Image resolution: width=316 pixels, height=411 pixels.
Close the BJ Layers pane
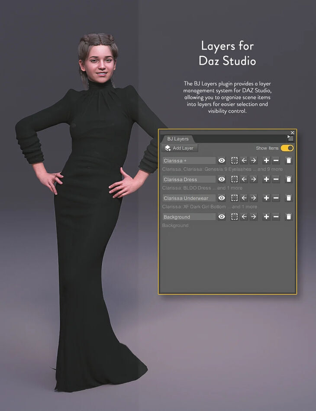point(292,133)
